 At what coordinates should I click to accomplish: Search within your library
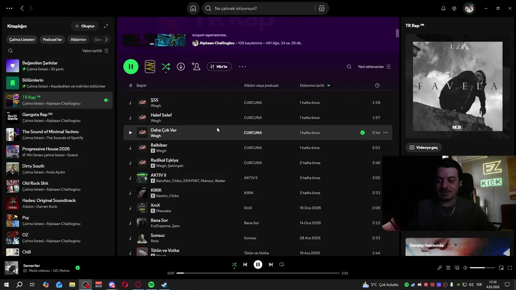pos(10,51)
